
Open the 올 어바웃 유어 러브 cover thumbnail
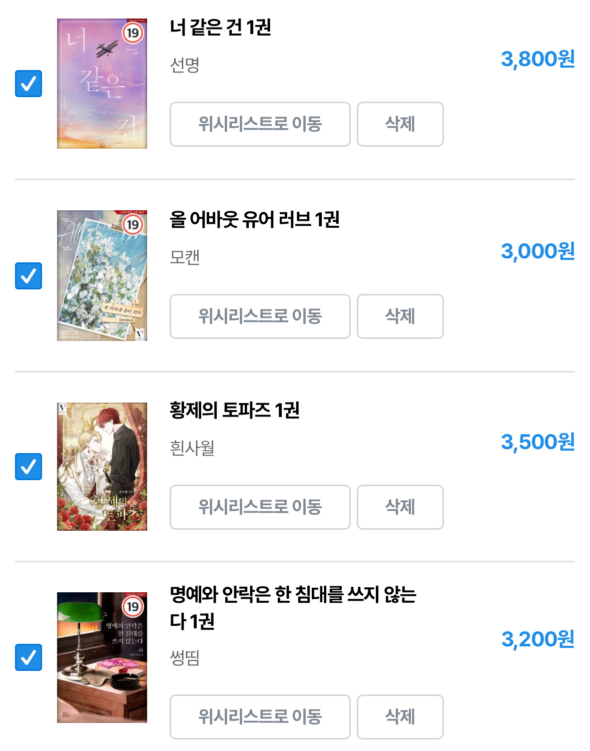(x=102, y=275)
